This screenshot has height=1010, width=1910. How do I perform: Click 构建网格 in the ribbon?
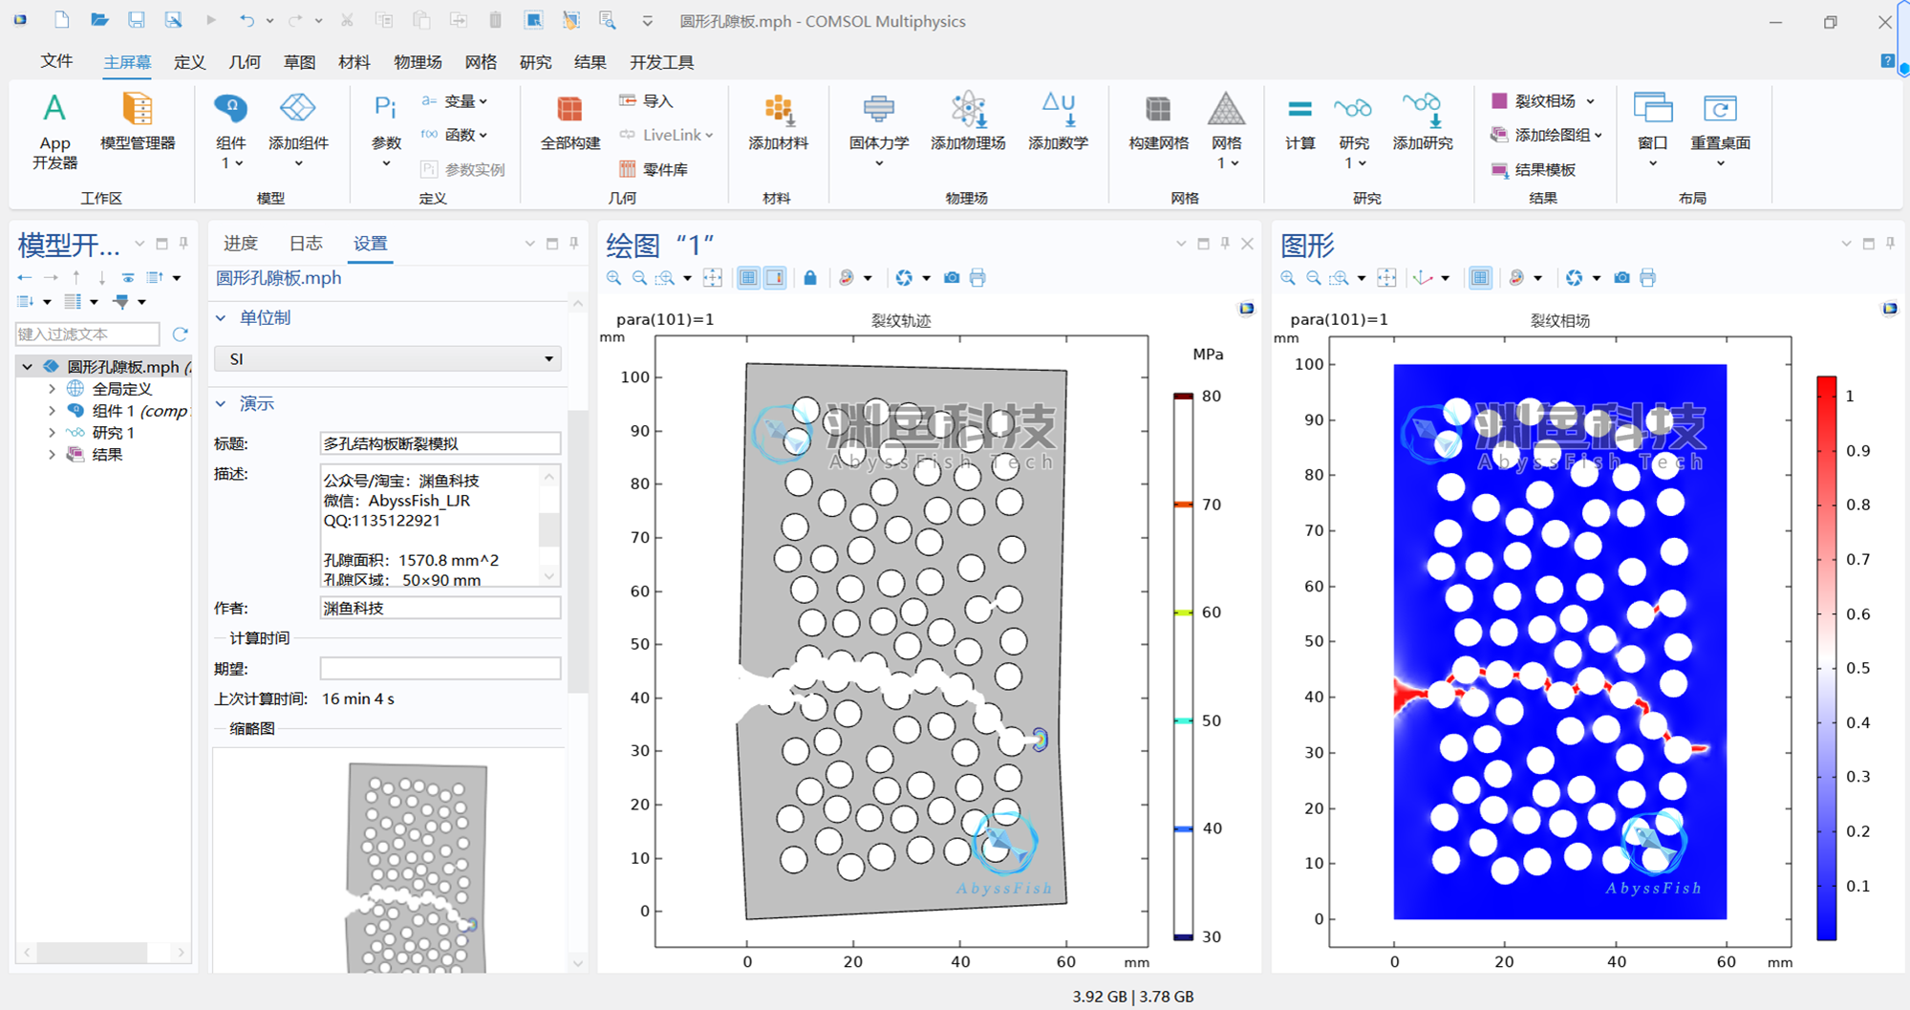[x=1158, y=122]
